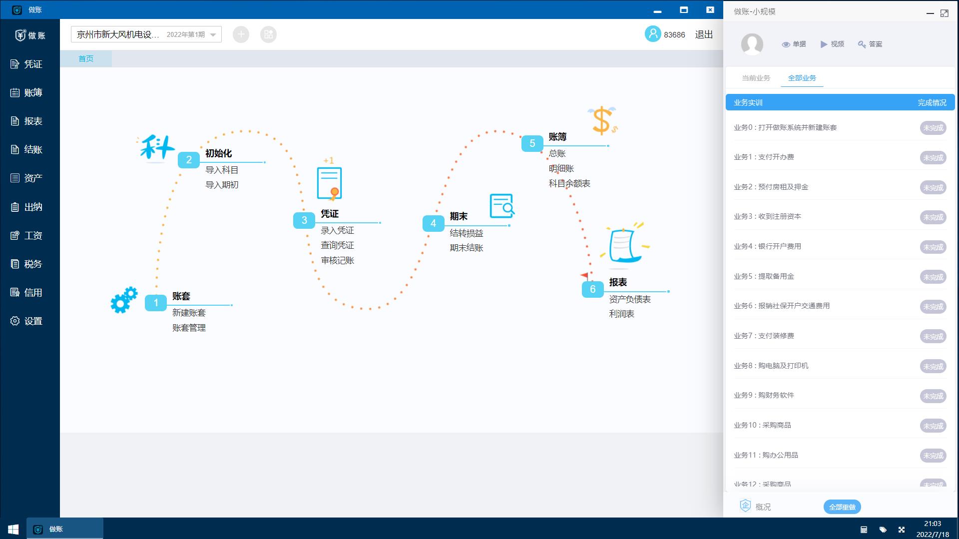The width and height of the screenshot is (959, 539).
Task: Open the 凭证 sidebar menu
Action: (x=27, y=64)
